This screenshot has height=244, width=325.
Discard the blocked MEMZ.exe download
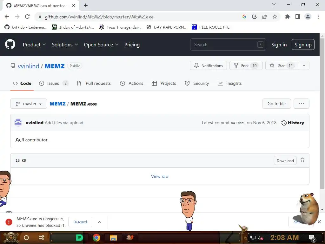80,222
